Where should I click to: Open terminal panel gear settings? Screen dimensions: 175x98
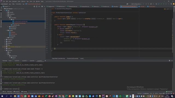point(170,61)
